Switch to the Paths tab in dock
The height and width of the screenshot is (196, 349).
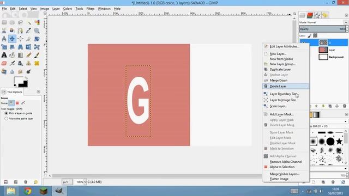pyautogui.click(x=317, y=15)
